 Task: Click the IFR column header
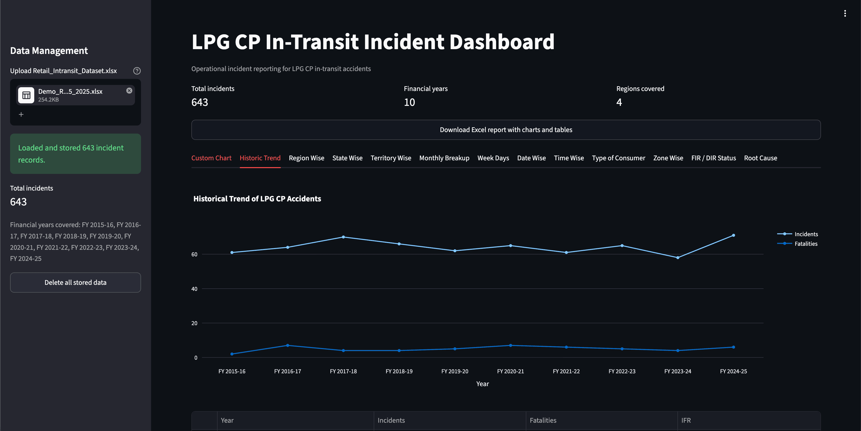click(749, 420)
